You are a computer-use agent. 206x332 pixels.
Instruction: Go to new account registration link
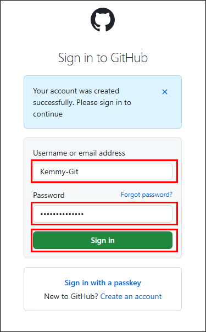tap(131, 296)
